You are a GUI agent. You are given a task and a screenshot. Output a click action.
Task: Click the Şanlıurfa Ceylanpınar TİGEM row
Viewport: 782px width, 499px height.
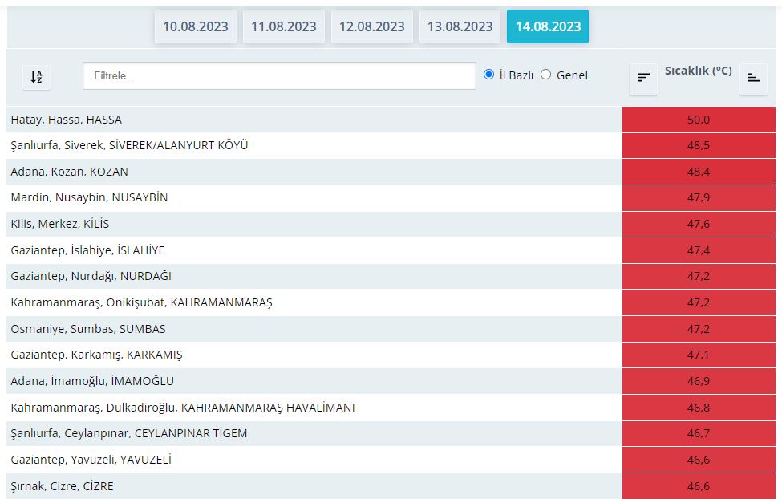tap(129, 433)
